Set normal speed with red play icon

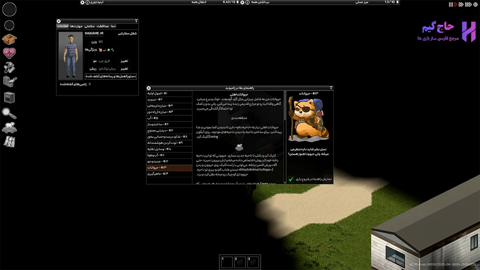[x=456, y=5]
